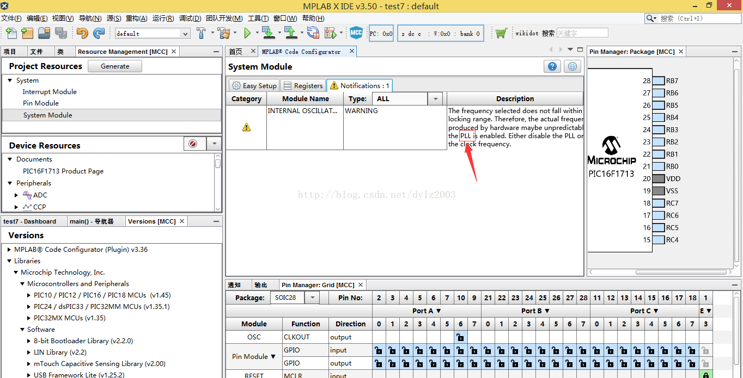The height and width of the screenshot is (378, 743).
Task: Open MPLAB Code Configurator MCC icon
Action: click(x=356, y=33)
